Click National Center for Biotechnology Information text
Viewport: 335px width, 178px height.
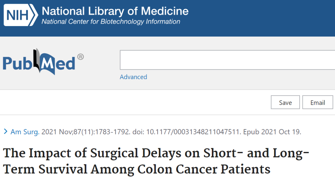(x=111, y=22)
